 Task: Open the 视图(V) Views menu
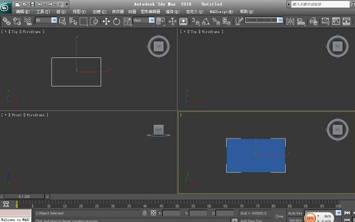79,12
